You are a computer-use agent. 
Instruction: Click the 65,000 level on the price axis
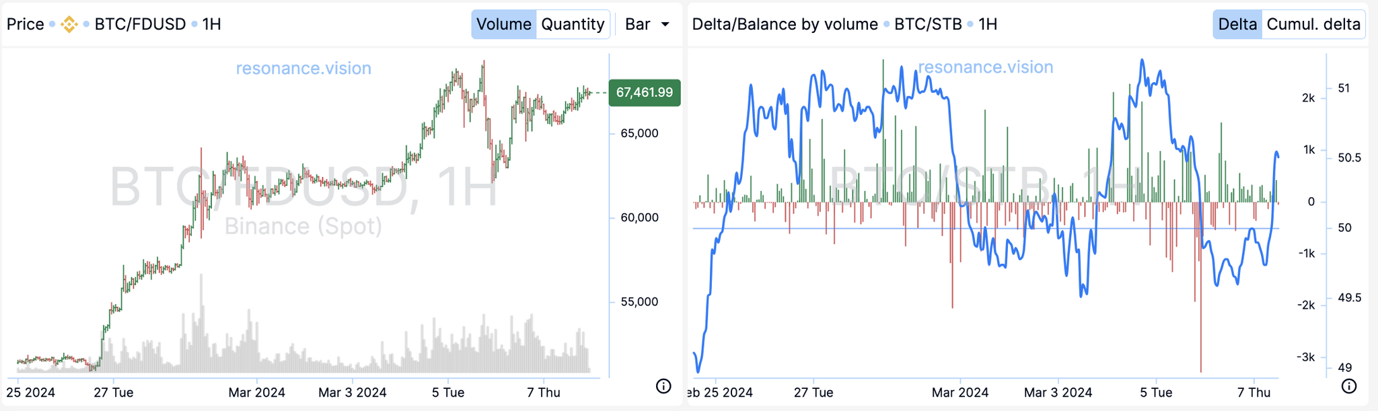click(639, 133)
